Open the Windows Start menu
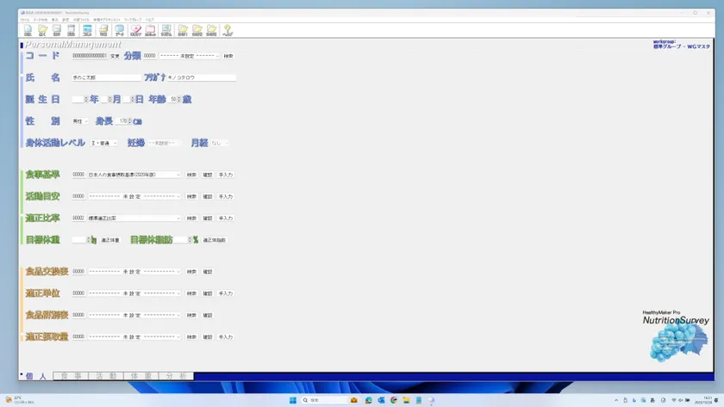The width and height of the screenshot is (724, 407). 293,400
